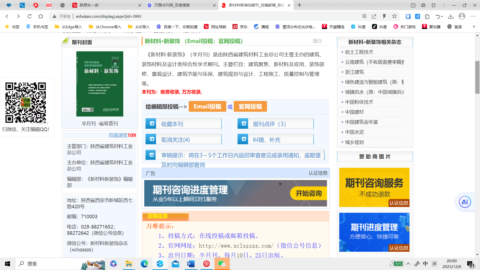Click the 简介 label beside the journal title
The height and width of the screenshot is (270, 480).
(x=317, y=41)
